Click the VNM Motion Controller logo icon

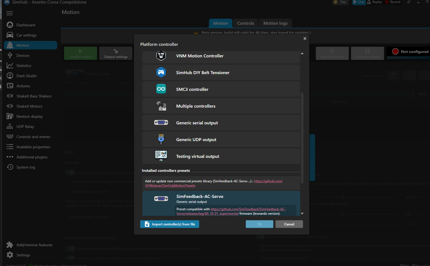tap(161, 56)
